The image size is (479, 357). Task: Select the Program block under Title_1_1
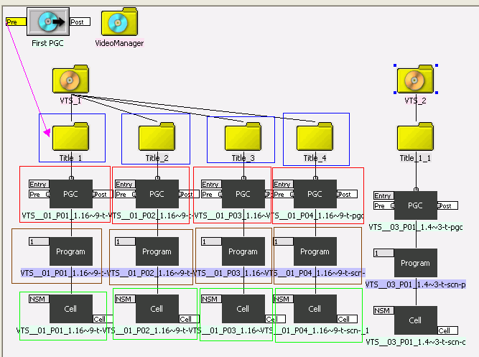click(x=416, y=263)
